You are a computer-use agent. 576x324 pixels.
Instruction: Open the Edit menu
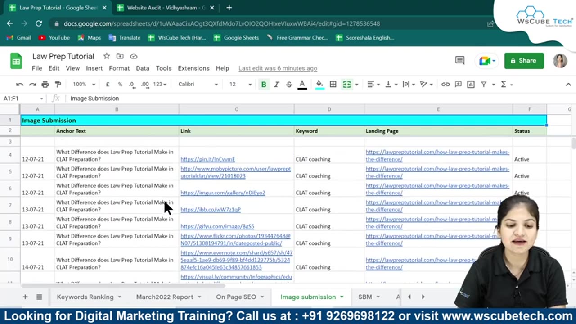click(x=54, y=68)
